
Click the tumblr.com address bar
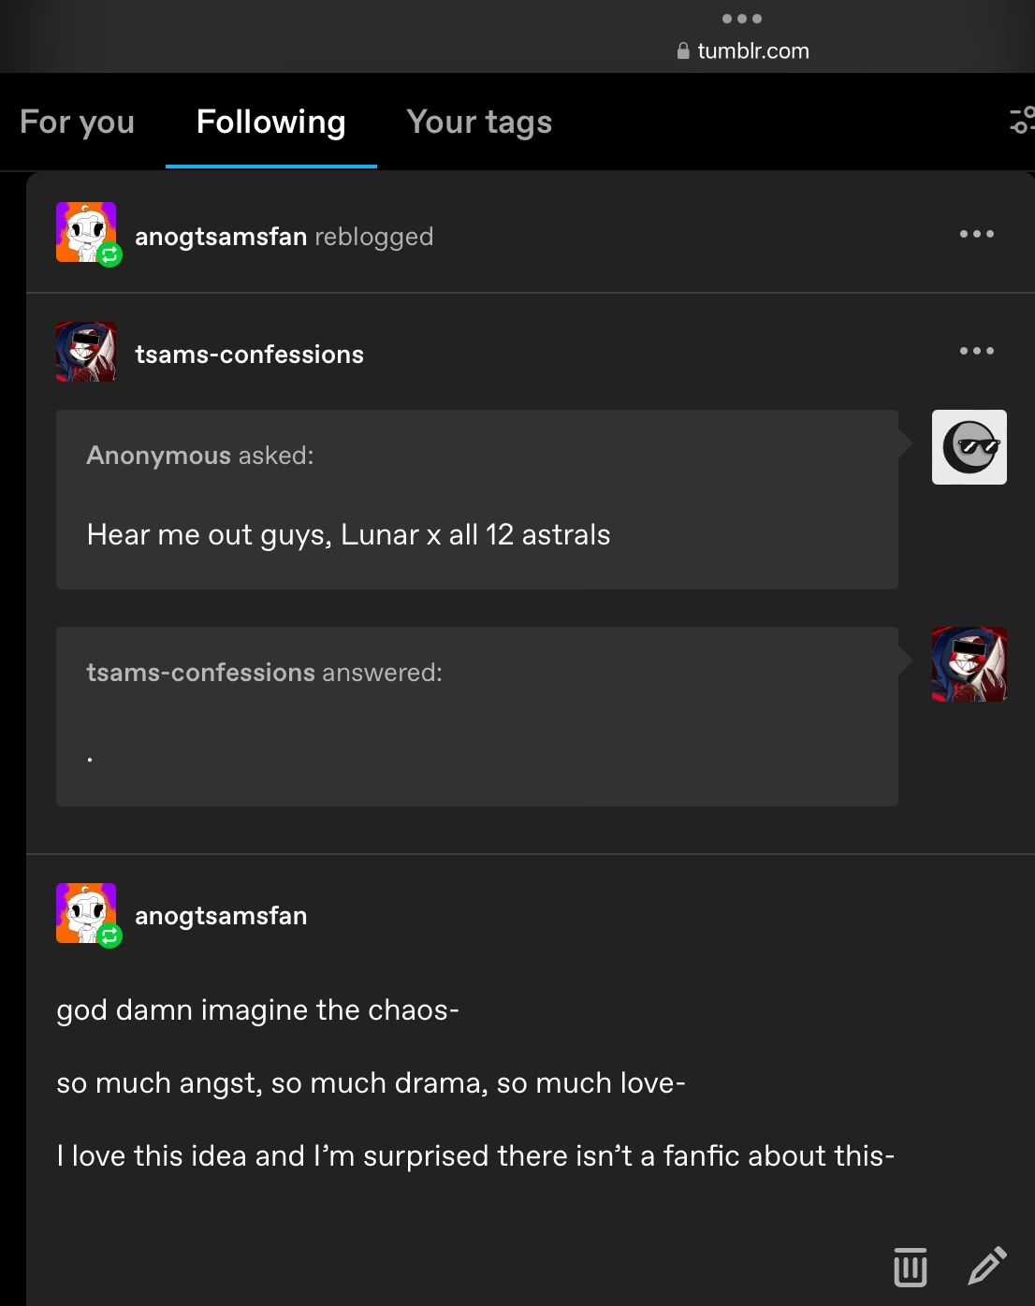point(753,51)
